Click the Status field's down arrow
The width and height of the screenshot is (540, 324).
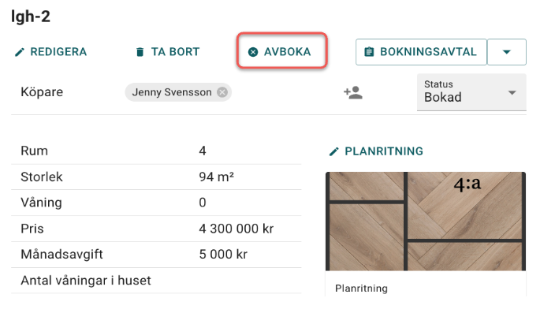point(512,92)
